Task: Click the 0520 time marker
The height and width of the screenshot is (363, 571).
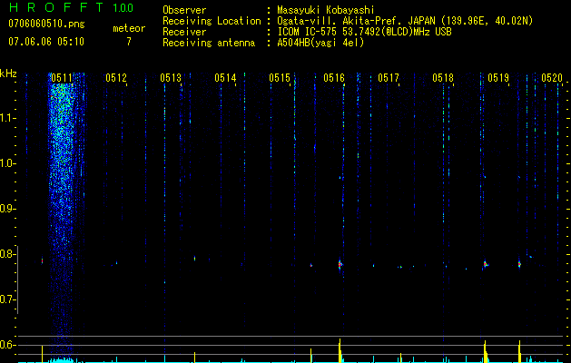Action: 552,78
